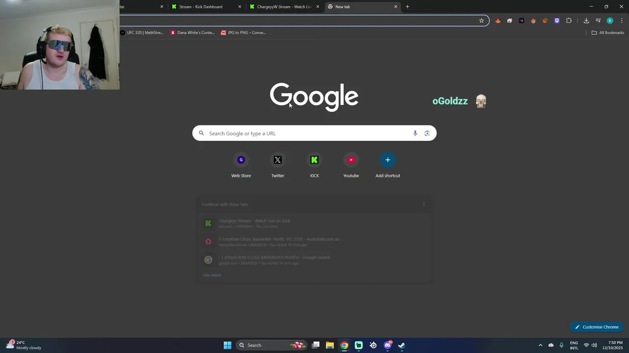The width and height of the screenshot is (629, 353).
Task: Click the Google logo
Action: (314, 97)
